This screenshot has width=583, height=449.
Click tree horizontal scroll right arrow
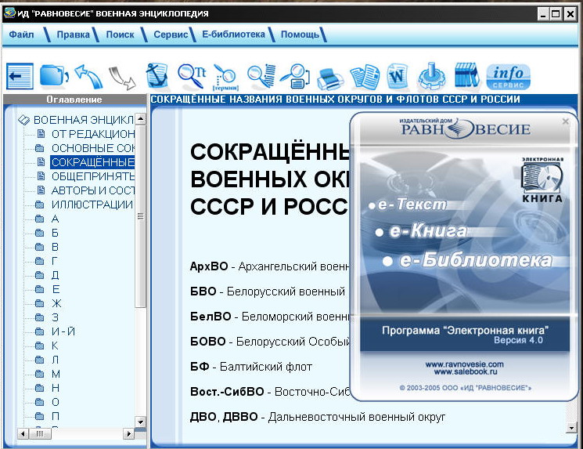[128, 434]
